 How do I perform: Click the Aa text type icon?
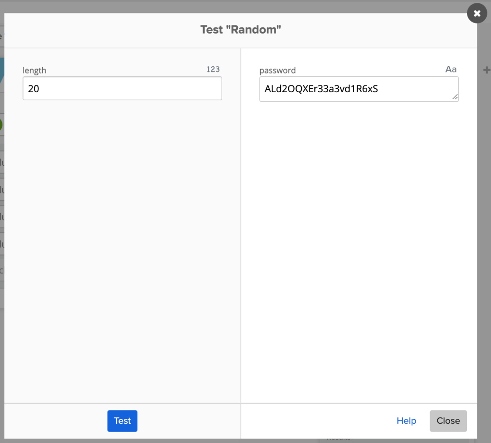point(451,70)
